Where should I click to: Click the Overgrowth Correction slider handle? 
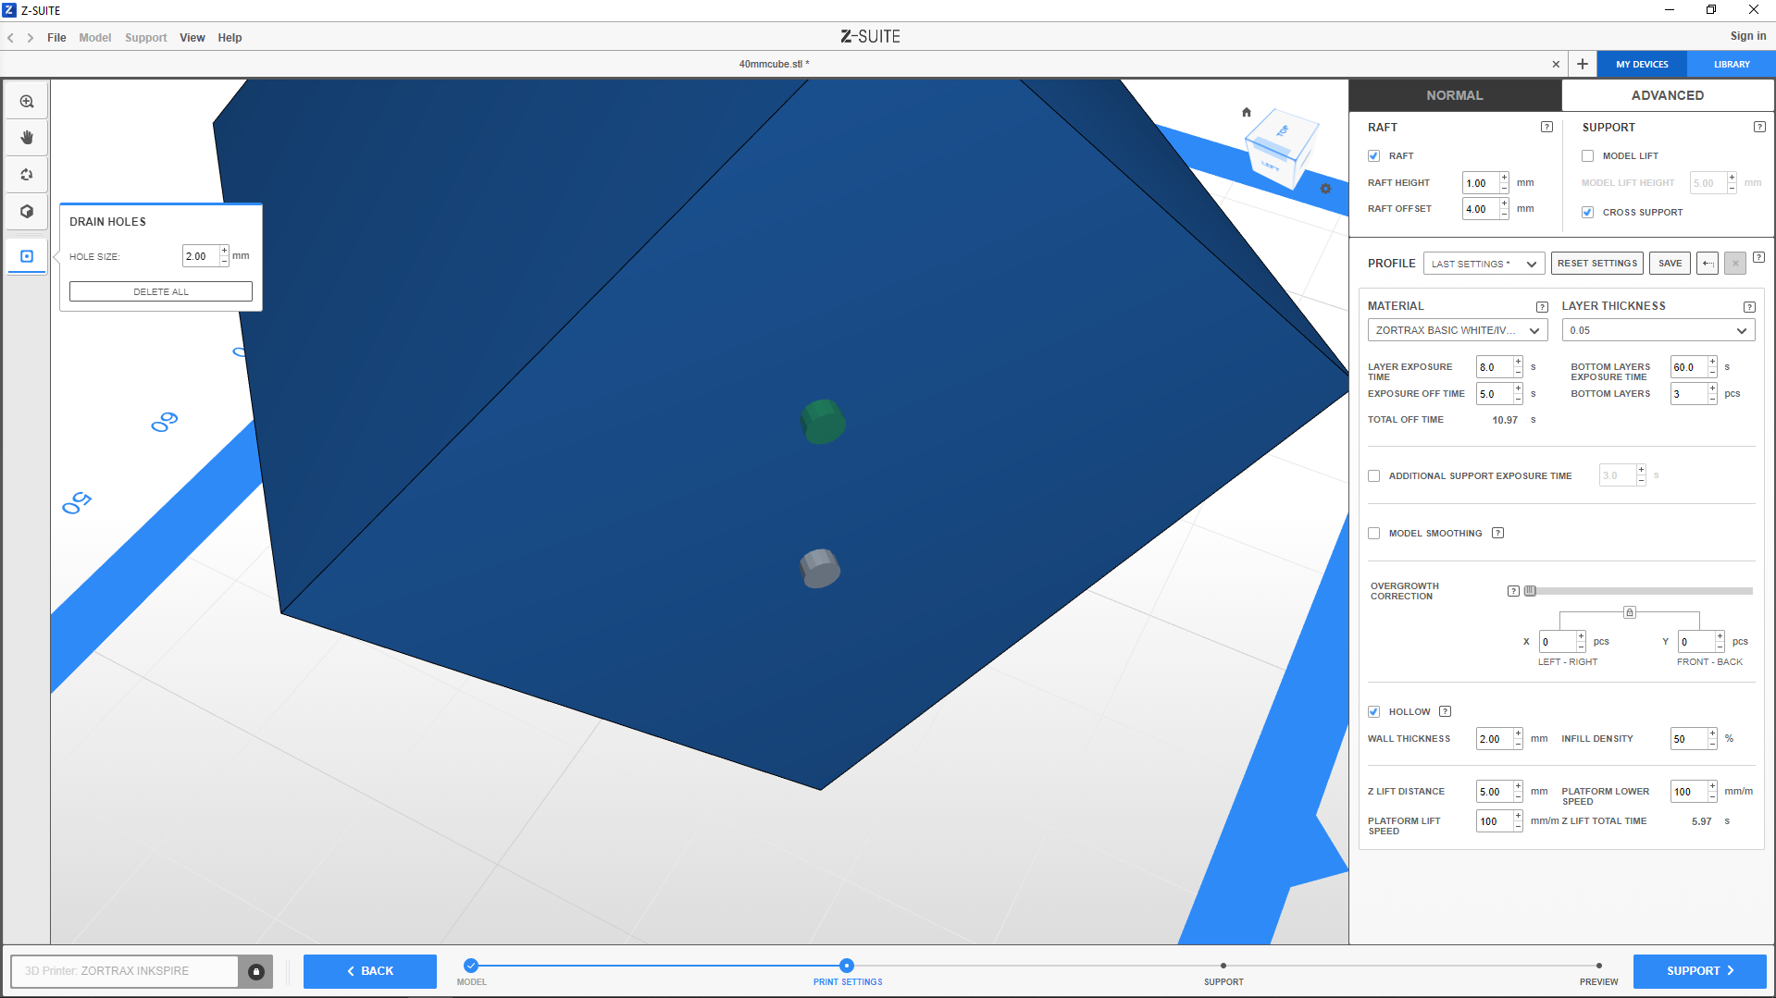click(1530, 591)
